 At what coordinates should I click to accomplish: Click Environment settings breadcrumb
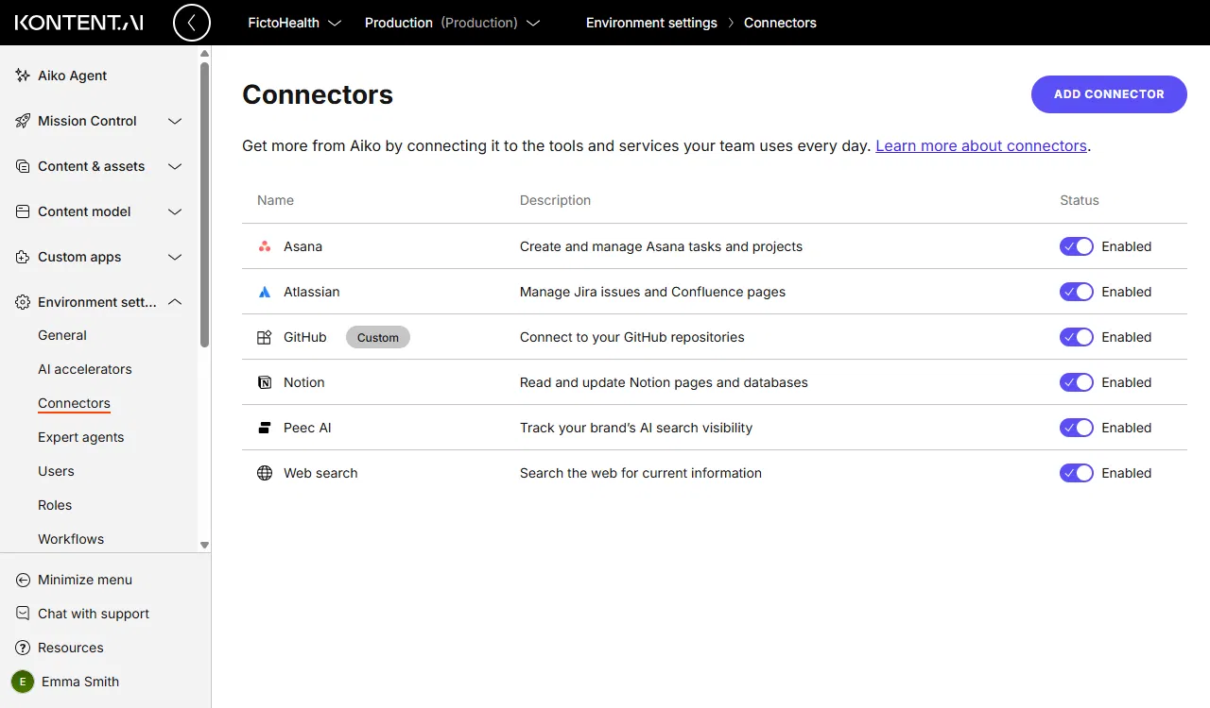click(x=651, y=23)
